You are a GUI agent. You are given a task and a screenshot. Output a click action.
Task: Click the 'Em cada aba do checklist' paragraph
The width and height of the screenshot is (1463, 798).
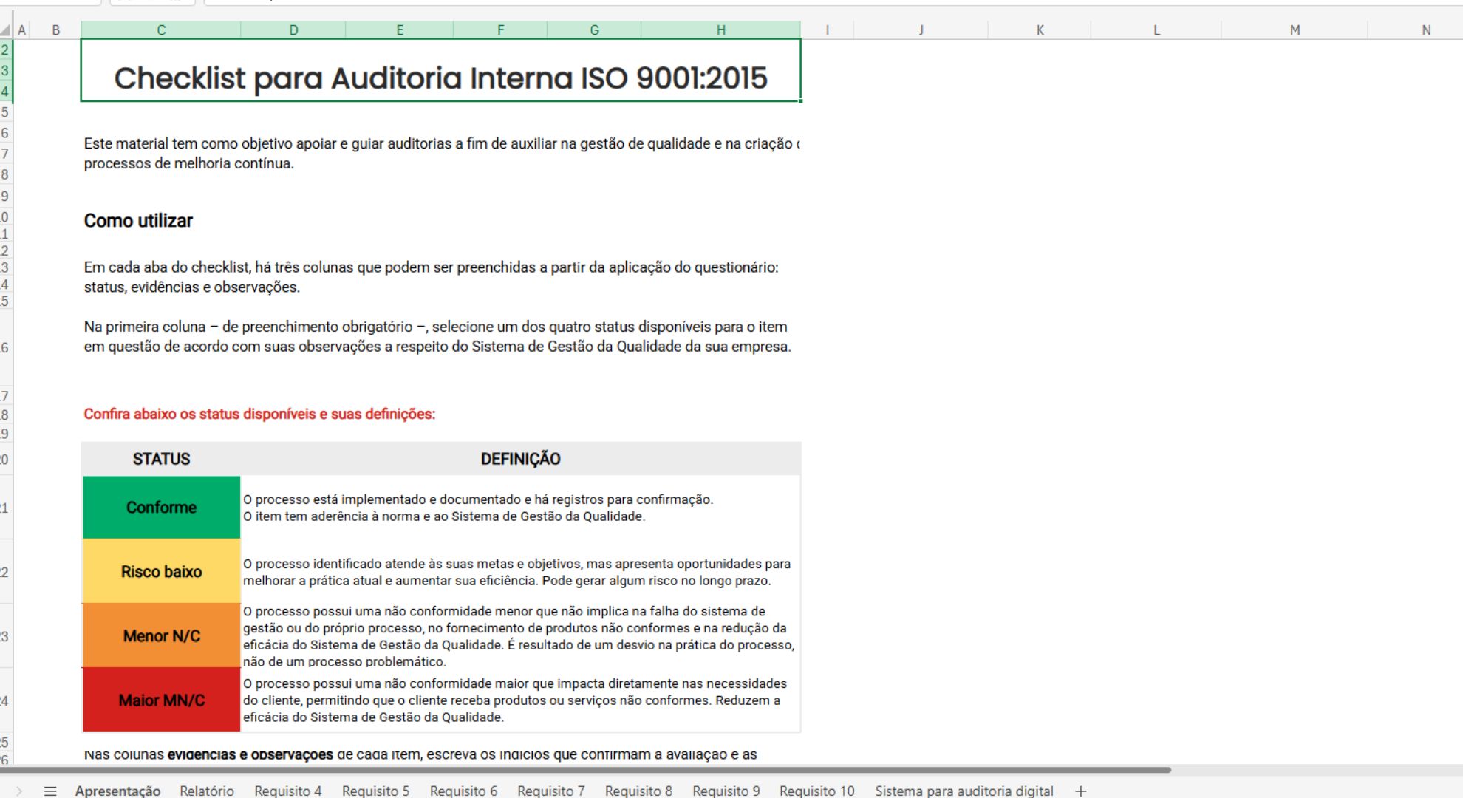pyautogui.click(x=431, y=277)
